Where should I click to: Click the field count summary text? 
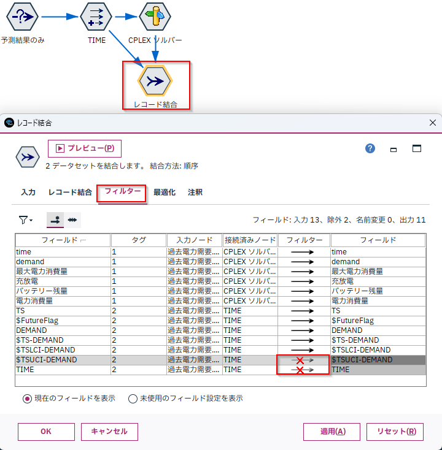pyautogui.click(x=339, y=220)
